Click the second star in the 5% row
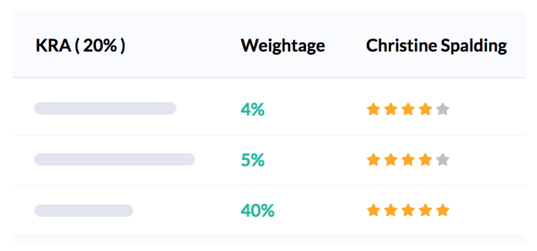 point(391,160)
